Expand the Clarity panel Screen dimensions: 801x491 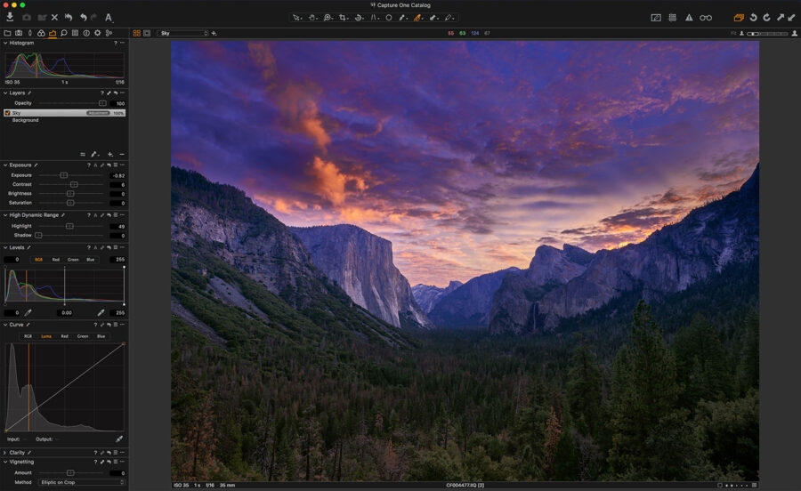(x=5, y=452)
